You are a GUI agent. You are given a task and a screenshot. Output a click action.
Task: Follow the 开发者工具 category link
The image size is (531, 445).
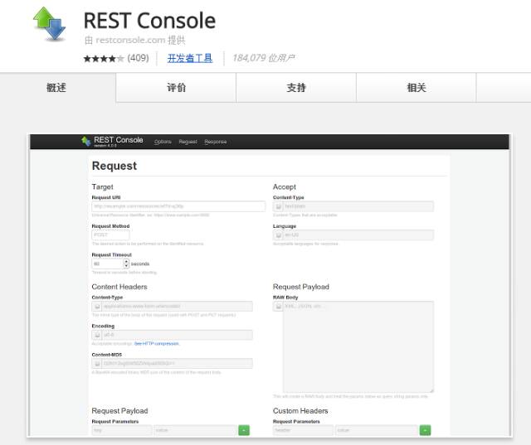tap(190, 58)
